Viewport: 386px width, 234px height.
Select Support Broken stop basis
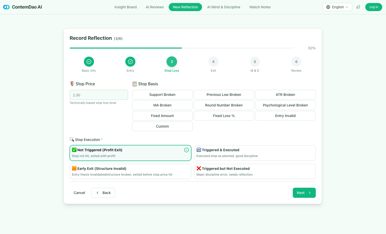162,95
